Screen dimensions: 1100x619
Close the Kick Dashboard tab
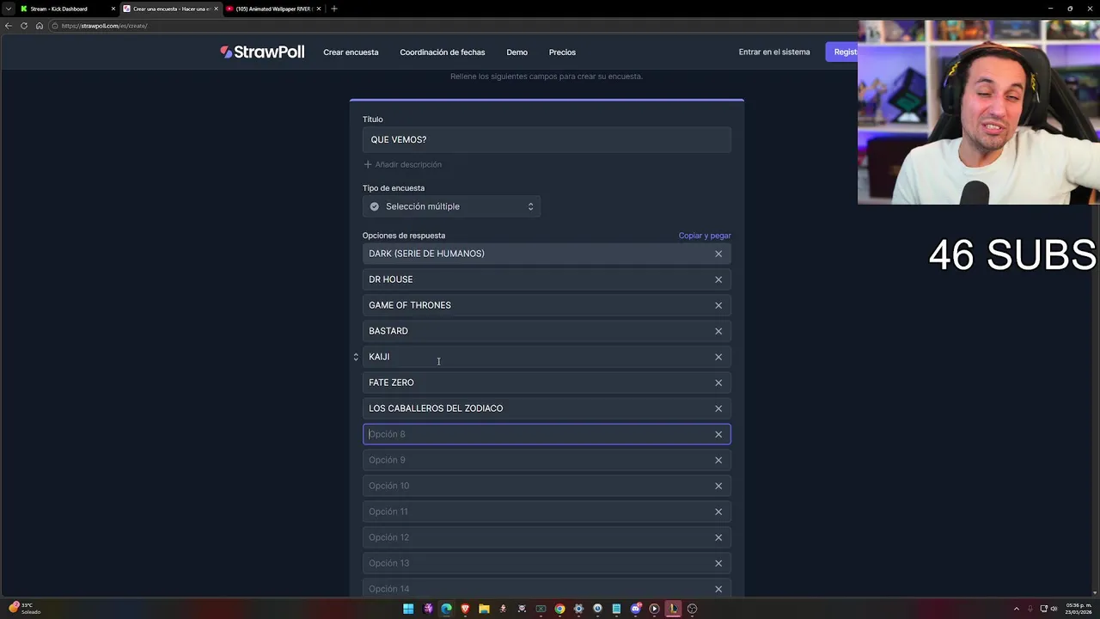113,9
